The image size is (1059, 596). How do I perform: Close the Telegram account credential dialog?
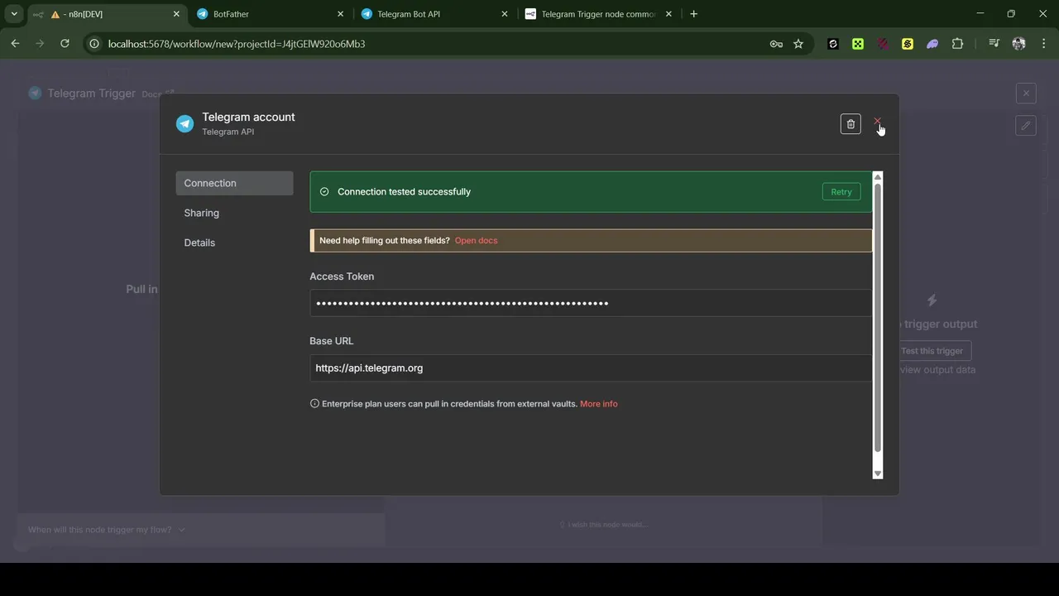tap(877, 122)
